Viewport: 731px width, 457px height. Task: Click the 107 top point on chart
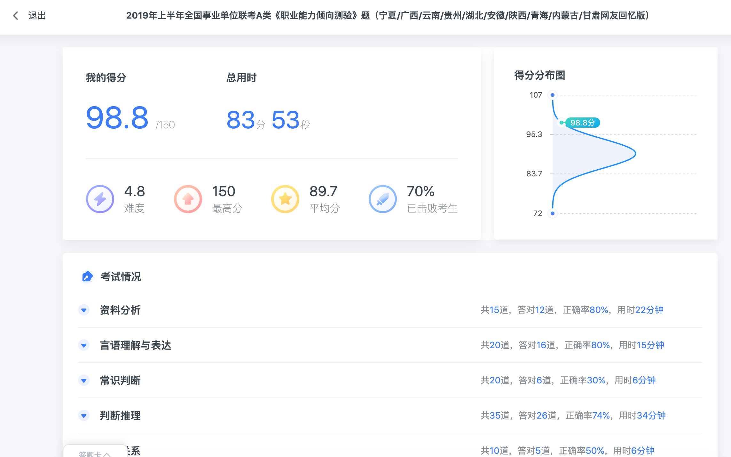[552, 95]
